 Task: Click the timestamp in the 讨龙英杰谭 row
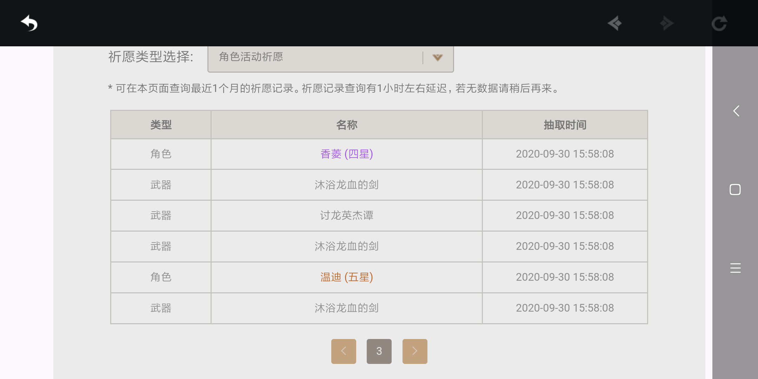pyautogui.click(x=565, y=215)
